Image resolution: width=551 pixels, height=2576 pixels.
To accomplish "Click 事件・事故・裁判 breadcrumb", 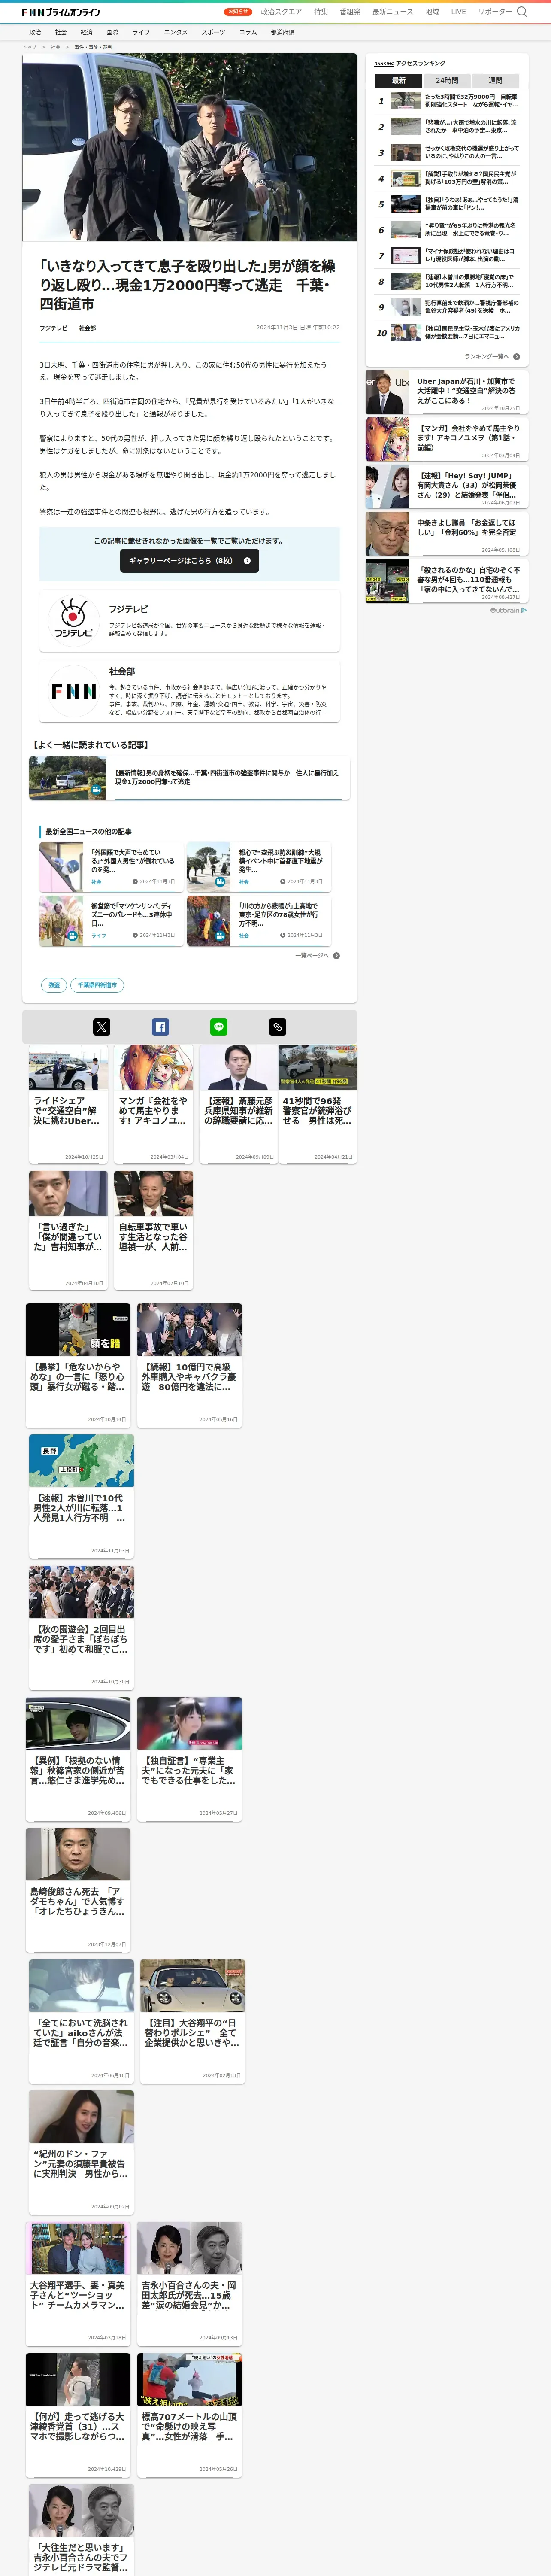I will [x=93, y=47].
